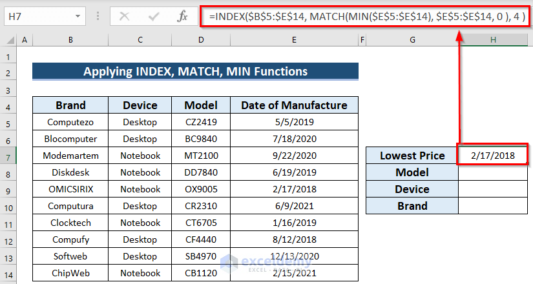The width and height of the screenshot is (533, 284).
Task: Click model cell CB1120
Action: [201, 273]
